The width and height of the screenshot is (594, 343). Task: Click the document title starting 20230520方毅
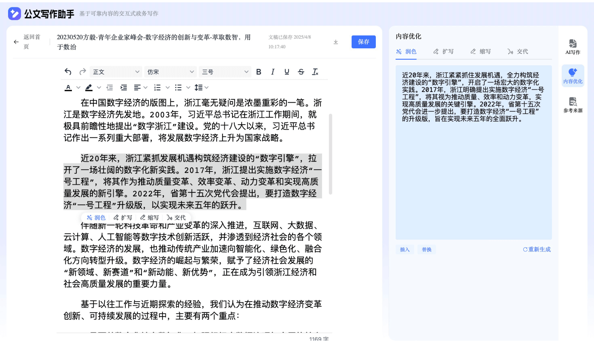(x=154, y=42)
